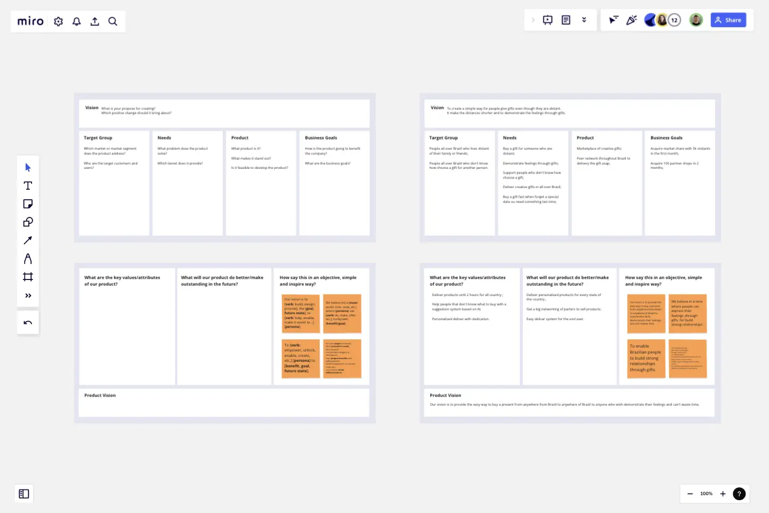Screen dimensions: 769x513
Task: Select the Text tool
Action: pyautogui.click(x=28, y=185)
